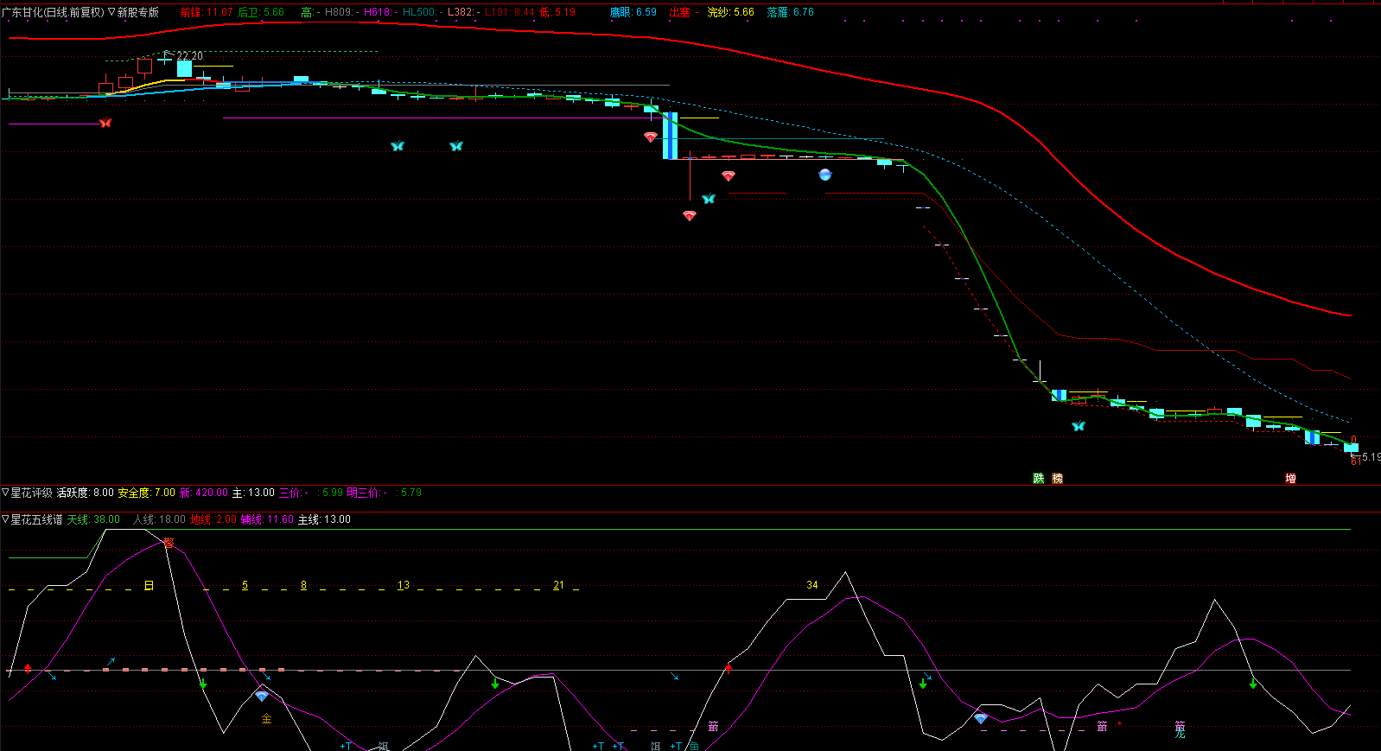This screenshot has height=751, width=1381.
Task: Click the red diamond right of the cyan butterfly
Action: pyautogui.click(x=729, y=175)
